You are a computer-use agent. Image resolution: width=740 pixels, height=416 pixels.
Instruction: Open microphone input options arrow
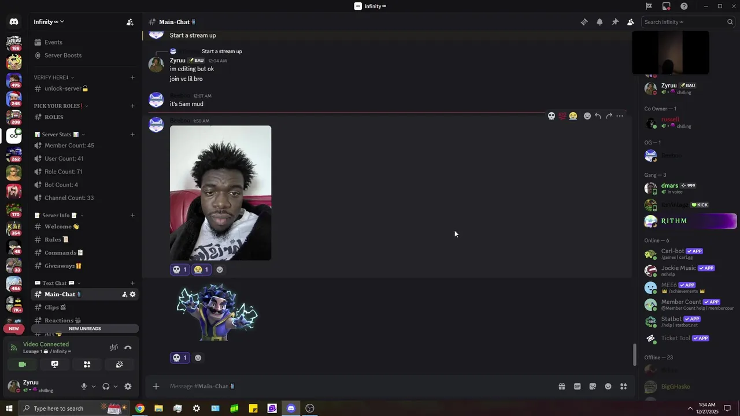(93, 387)
